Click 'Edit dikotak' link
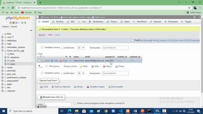The width and height of the screenshot is (203, 114). [145, 41]
